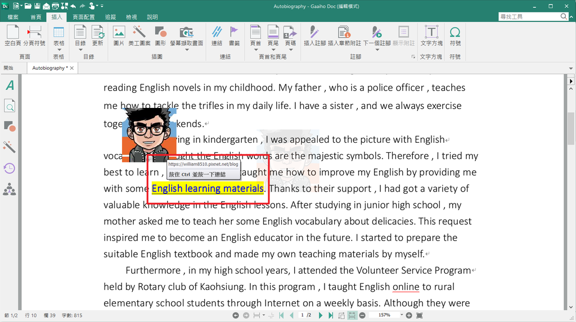
Task: Insert a bookmark with 書籤
Action: coord(234,35)
